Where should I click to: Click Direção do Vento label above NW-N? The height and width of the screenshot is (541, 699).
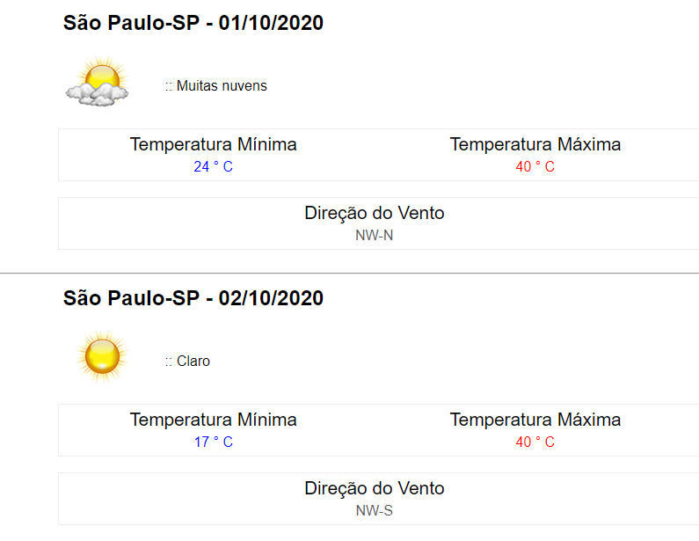(x=374, y=213)
